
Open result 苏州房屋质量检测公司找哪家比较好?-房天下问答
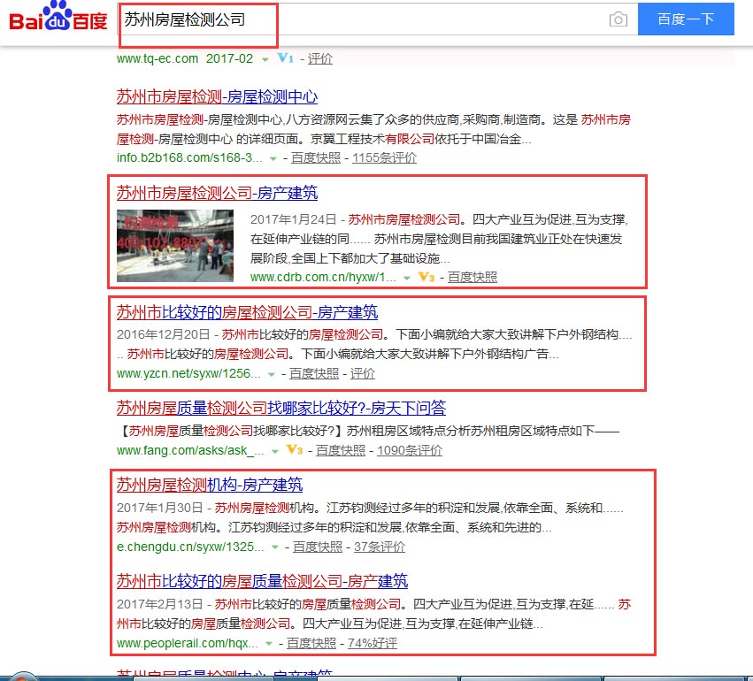coord(280,408)
